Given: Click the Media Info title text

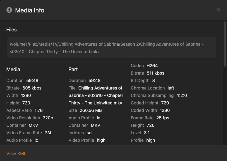Looking at the screenshot, I should (x=30, y=10).
